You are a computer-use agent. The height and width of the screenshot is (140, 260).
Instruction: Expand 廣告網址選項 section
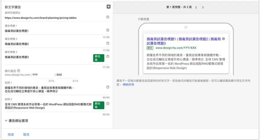click(16, 121)
